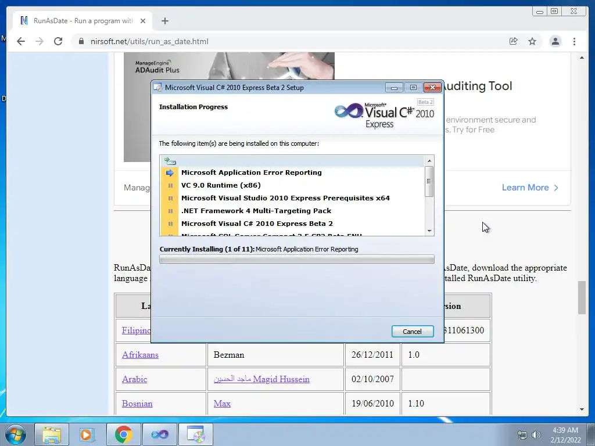This screenshot has width=595, height=446.
Task: Click the Bezman table cell
Action: 275,355
